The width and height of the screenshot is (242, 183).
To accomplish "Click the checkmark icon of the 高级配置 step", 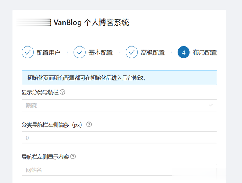I will [132, 52].
